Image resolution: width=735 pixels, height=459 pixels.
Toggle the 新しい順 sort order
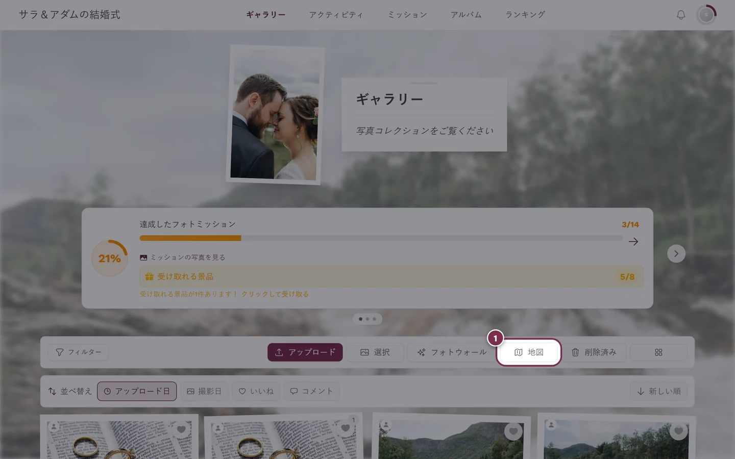click(659, 391)
